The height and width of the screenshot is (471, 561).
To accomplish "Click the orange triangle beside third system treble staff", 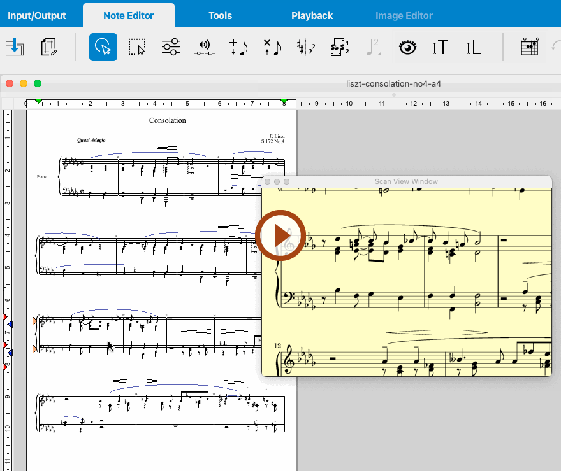I will point(34,321).
